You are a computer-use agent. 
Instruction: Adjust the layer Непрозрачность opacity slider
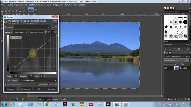(x=176, y=60)
